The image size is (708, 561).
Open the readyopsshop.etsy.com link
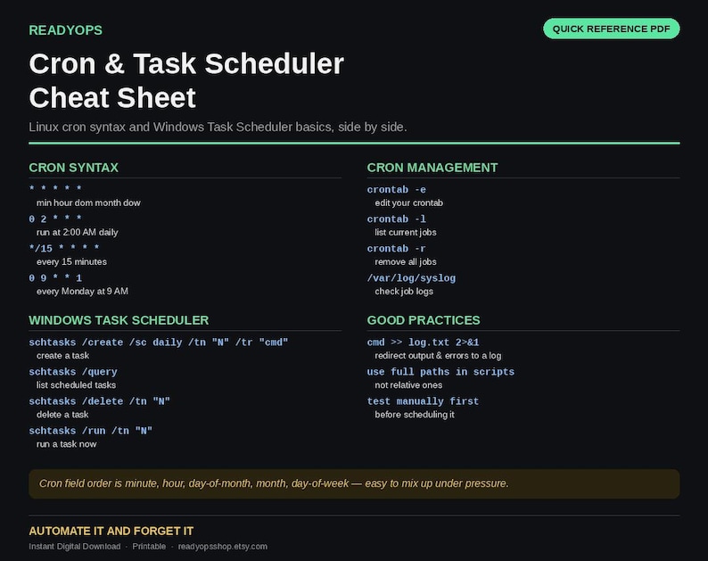pos(223,547)
